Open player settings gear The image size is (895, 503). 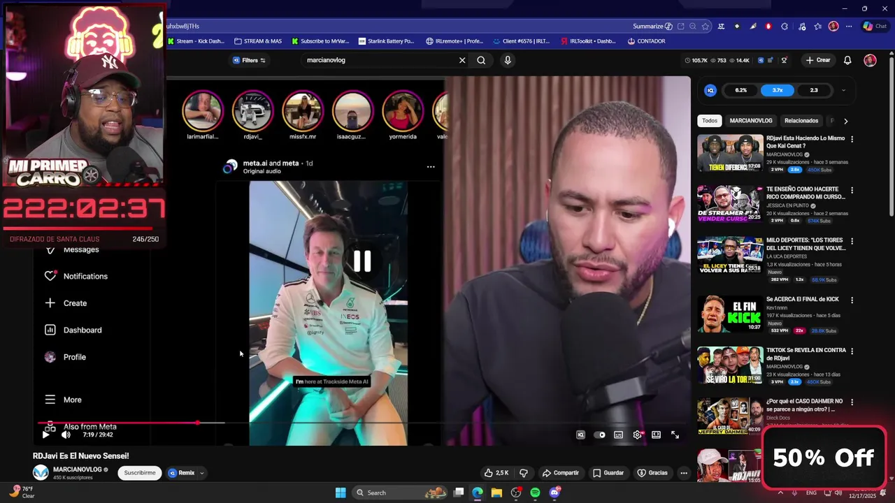637,435
